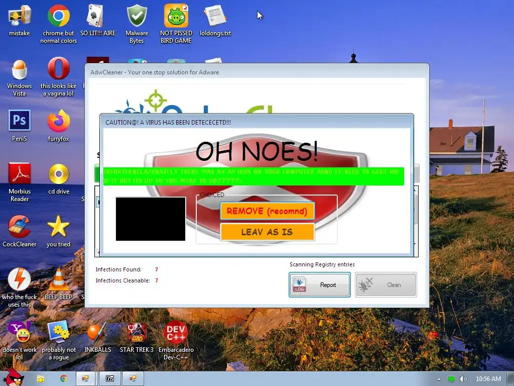Image resolution: width=514 pixels, height=386 pixels.
Task: Click the 'CAUTION@! A VIRUS' title bar
Action: point(256,122)
